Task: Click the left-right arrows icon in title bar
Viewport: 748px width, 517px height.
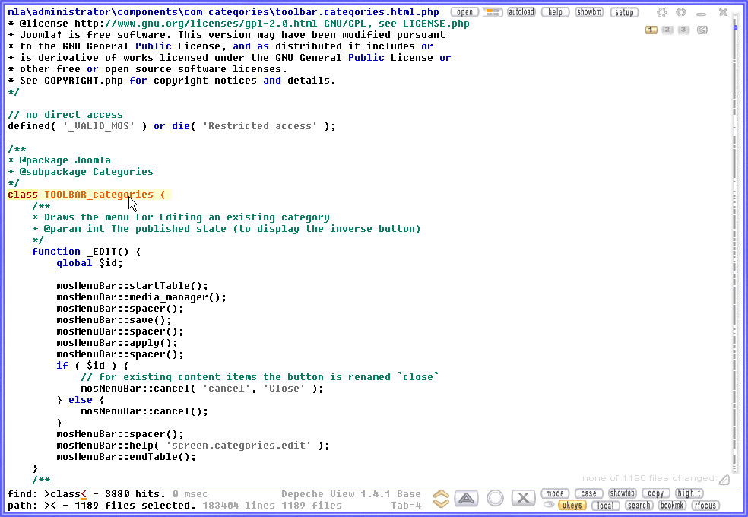Action: [682, 12]
